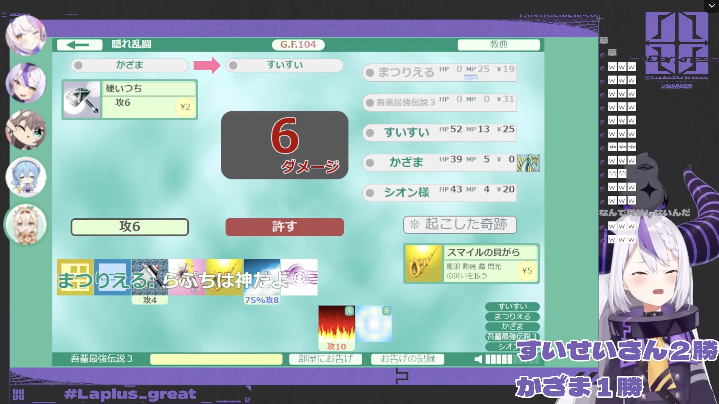Click the 吾輩最強伝説3 name in bottom bar
This screenshot has width=719, height=404.
pyautogui.click(x=102, y=359)
